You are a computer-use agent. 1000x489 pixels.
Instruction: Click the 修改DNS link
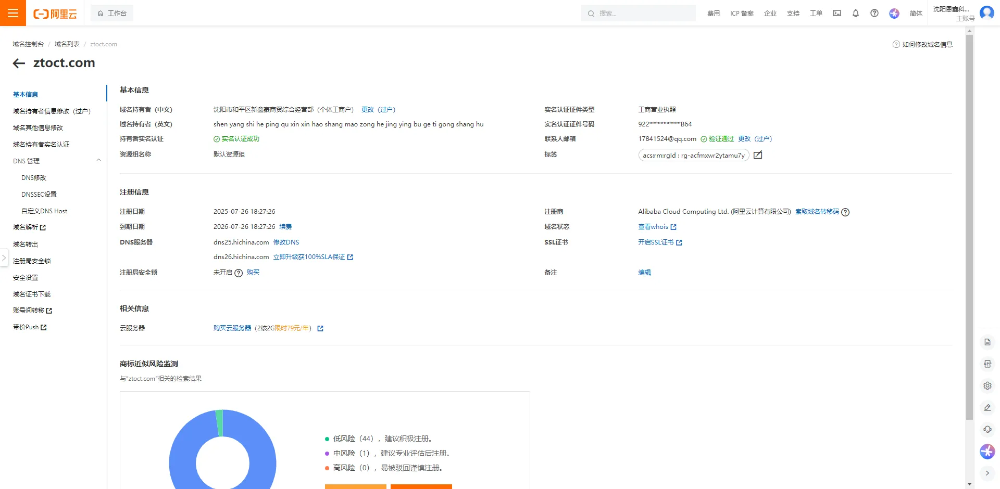coord(286,242)
